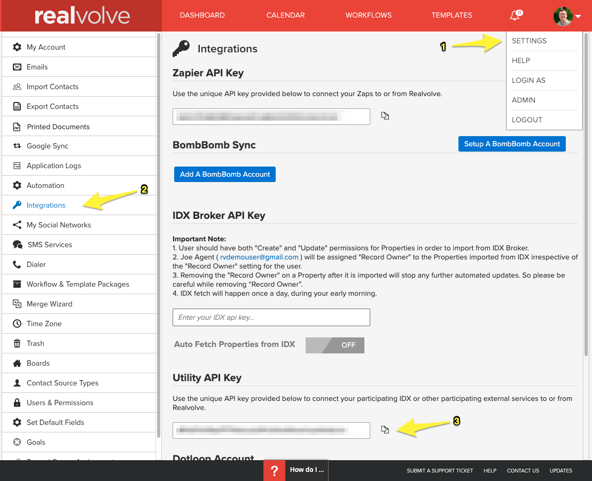Toggle Auto Fetch Properties from IDX switch
592x481 pixels.
pos(335,345)
